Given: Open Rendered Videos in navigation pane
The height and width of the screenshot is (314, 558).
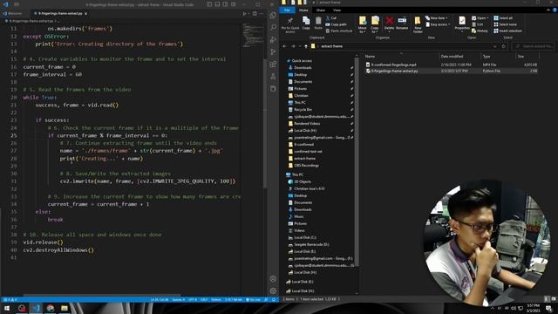Looking at the screenshot, I should tap(307, 124).
